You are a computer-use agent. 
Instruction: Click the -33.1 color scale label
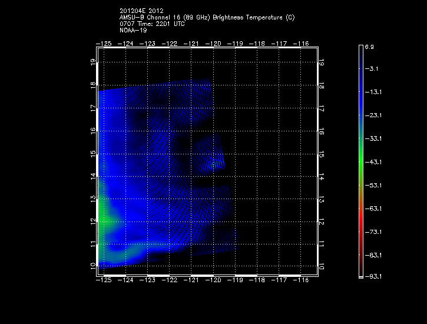(373, 138)
